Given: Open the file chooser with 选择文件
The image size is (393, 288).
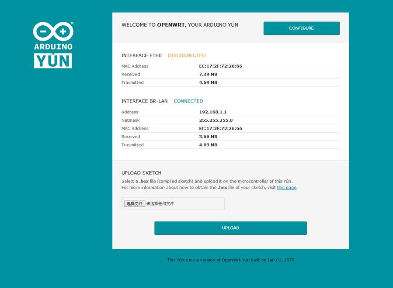Looking at the screenshot, I should (134, 203).
